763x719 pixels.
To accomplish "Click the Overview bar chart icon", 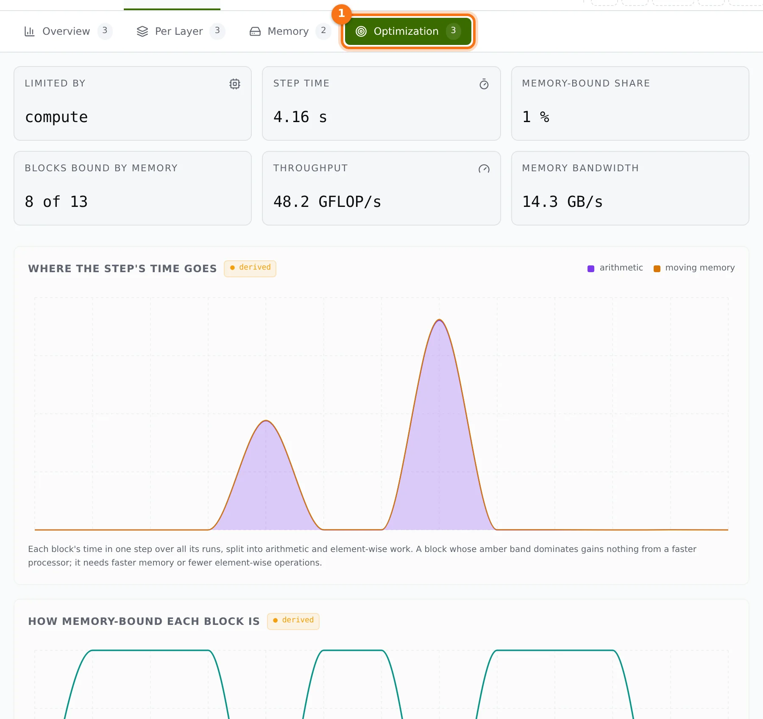I will 29,31.
